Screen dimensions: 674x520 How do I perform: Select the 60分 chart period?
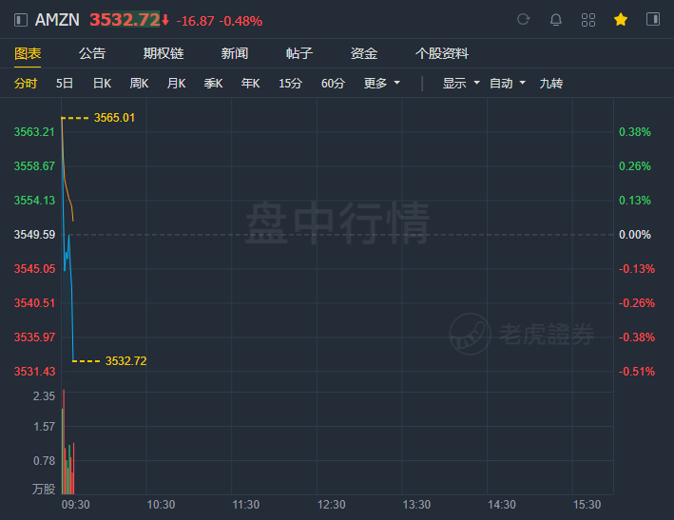[333, 84]
